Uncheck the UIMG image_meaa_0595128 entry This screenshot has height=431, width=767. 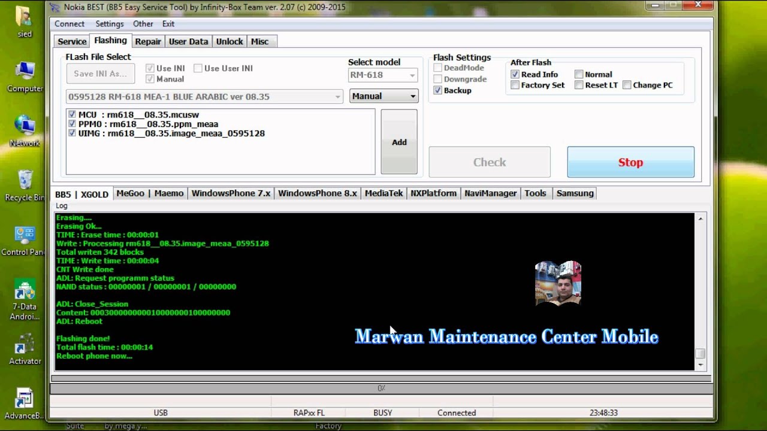pos(73,133)
